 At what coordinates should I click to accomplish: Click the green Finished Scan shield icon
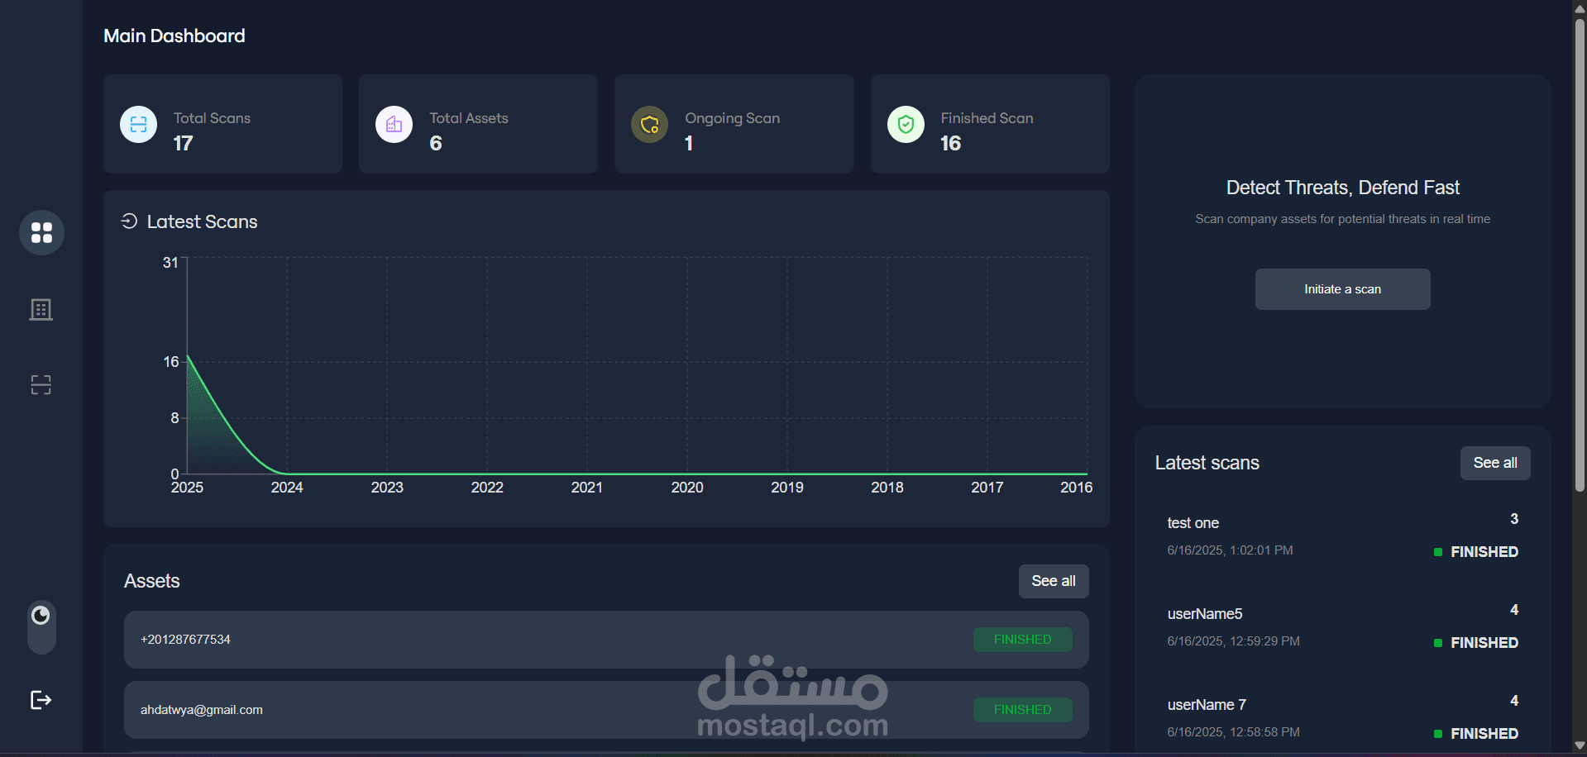click(905, 124)
